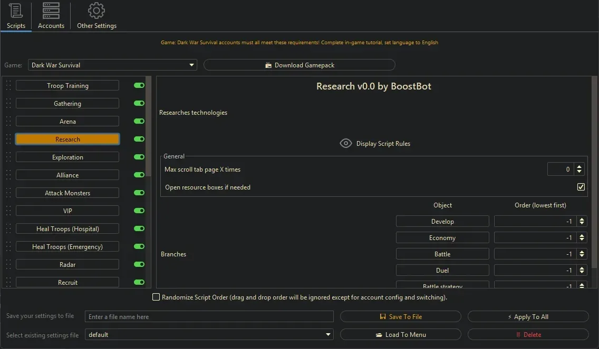Open the Game selection dropdown
The width and height of the screenshot is (599, 349).
(x=112, y=65)
